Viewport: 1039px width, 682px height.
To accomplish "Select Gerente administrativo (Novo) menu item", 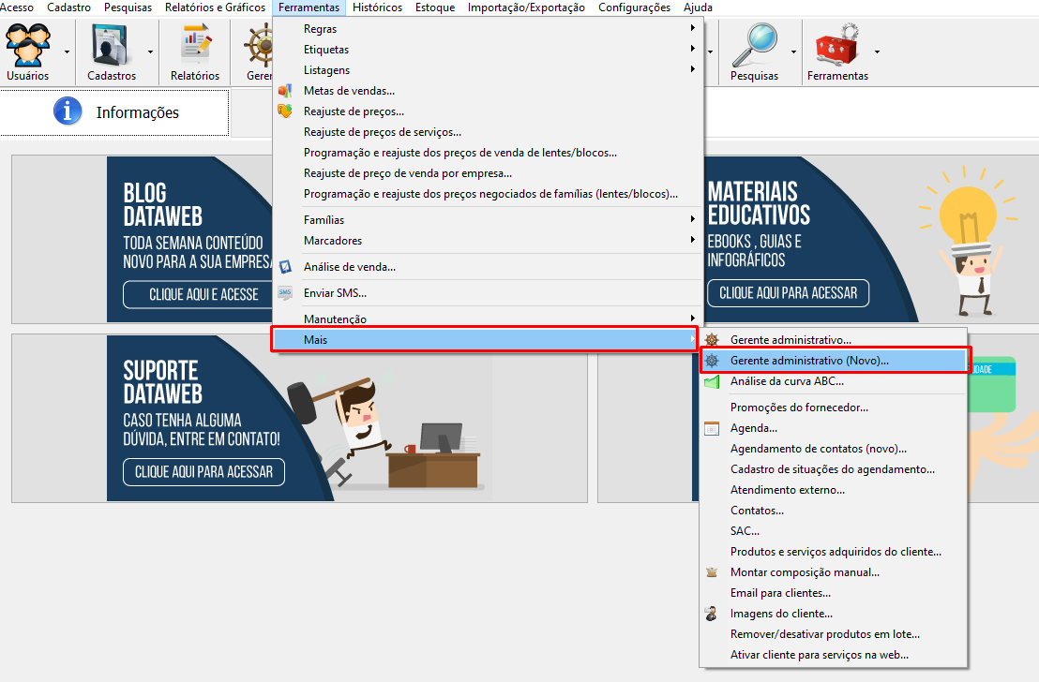I will (808, 361).
